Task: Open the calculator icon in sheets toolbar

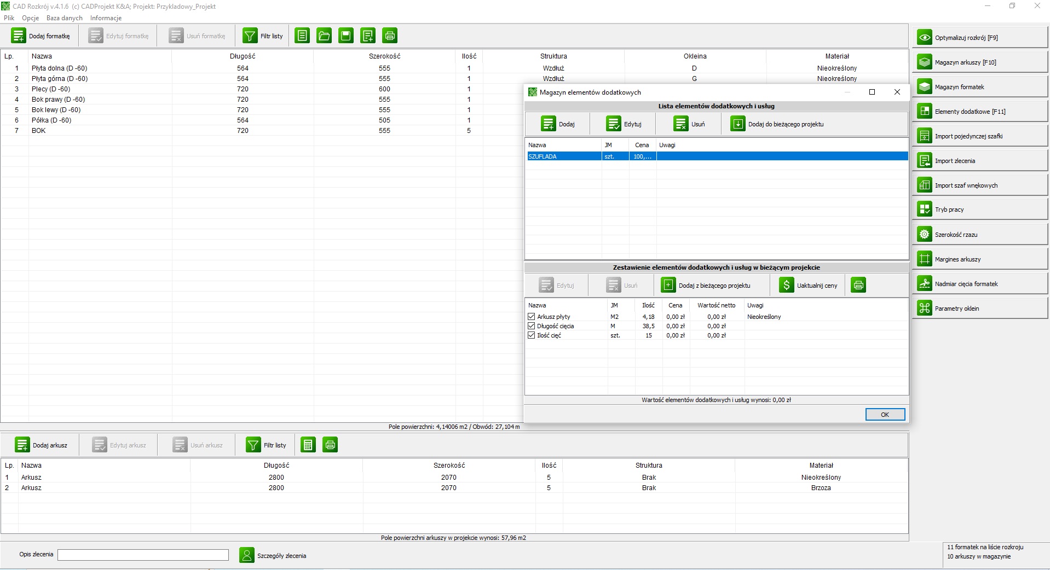Action: point(308,445)
